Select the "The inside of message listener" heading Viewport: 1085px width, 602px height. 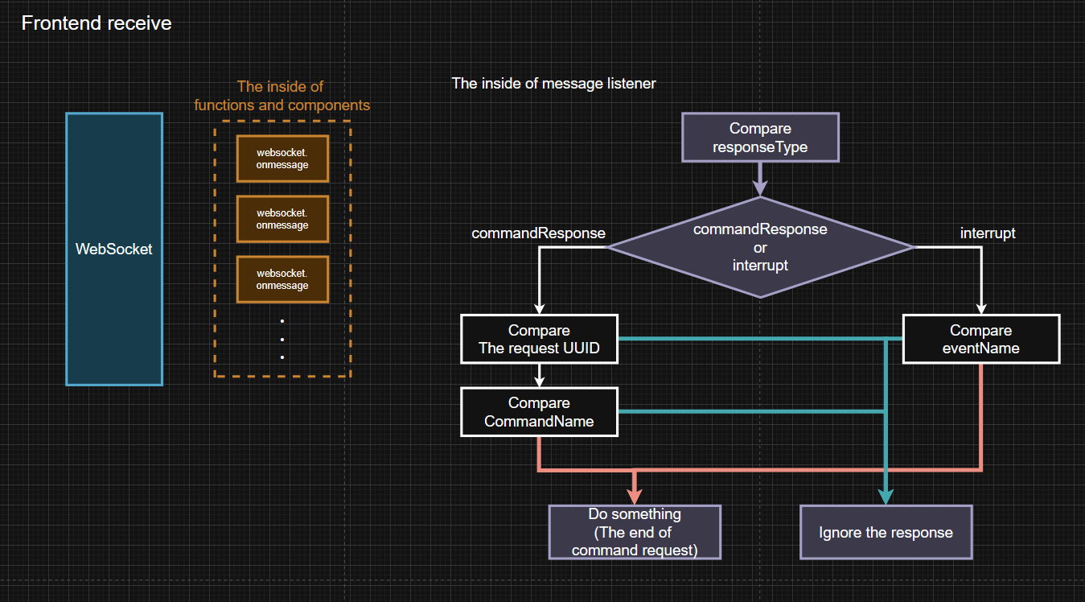pos(553,83)
